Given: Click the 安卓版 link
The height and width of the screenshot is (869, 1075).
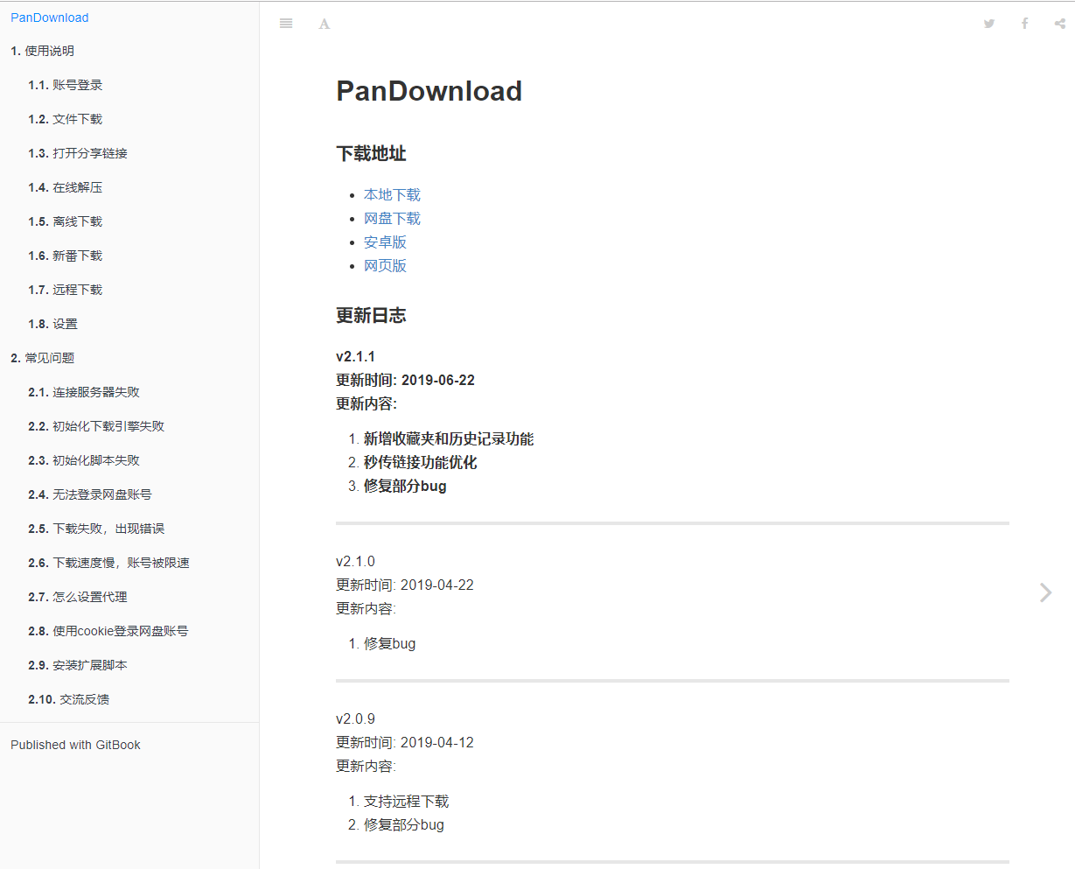Looking at the screenshot, I should tap(385, 242).
